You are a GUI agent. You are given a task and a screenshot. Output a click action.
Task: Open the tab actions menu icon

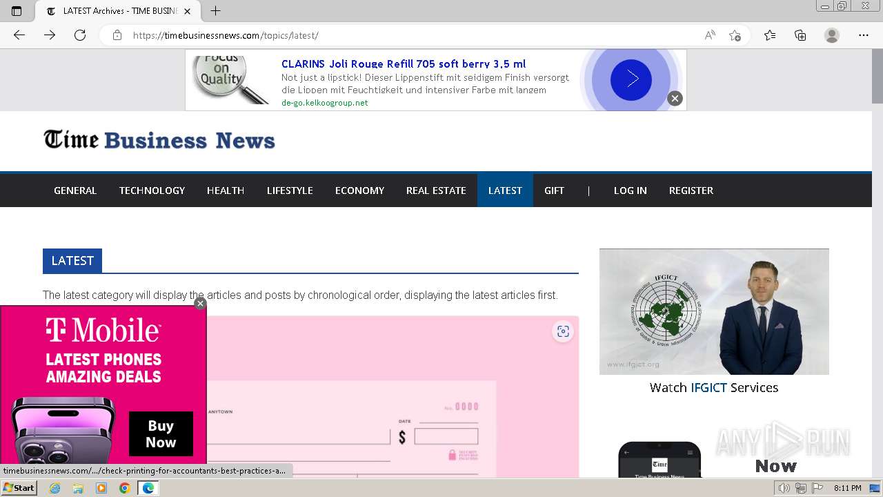(17, 11)
